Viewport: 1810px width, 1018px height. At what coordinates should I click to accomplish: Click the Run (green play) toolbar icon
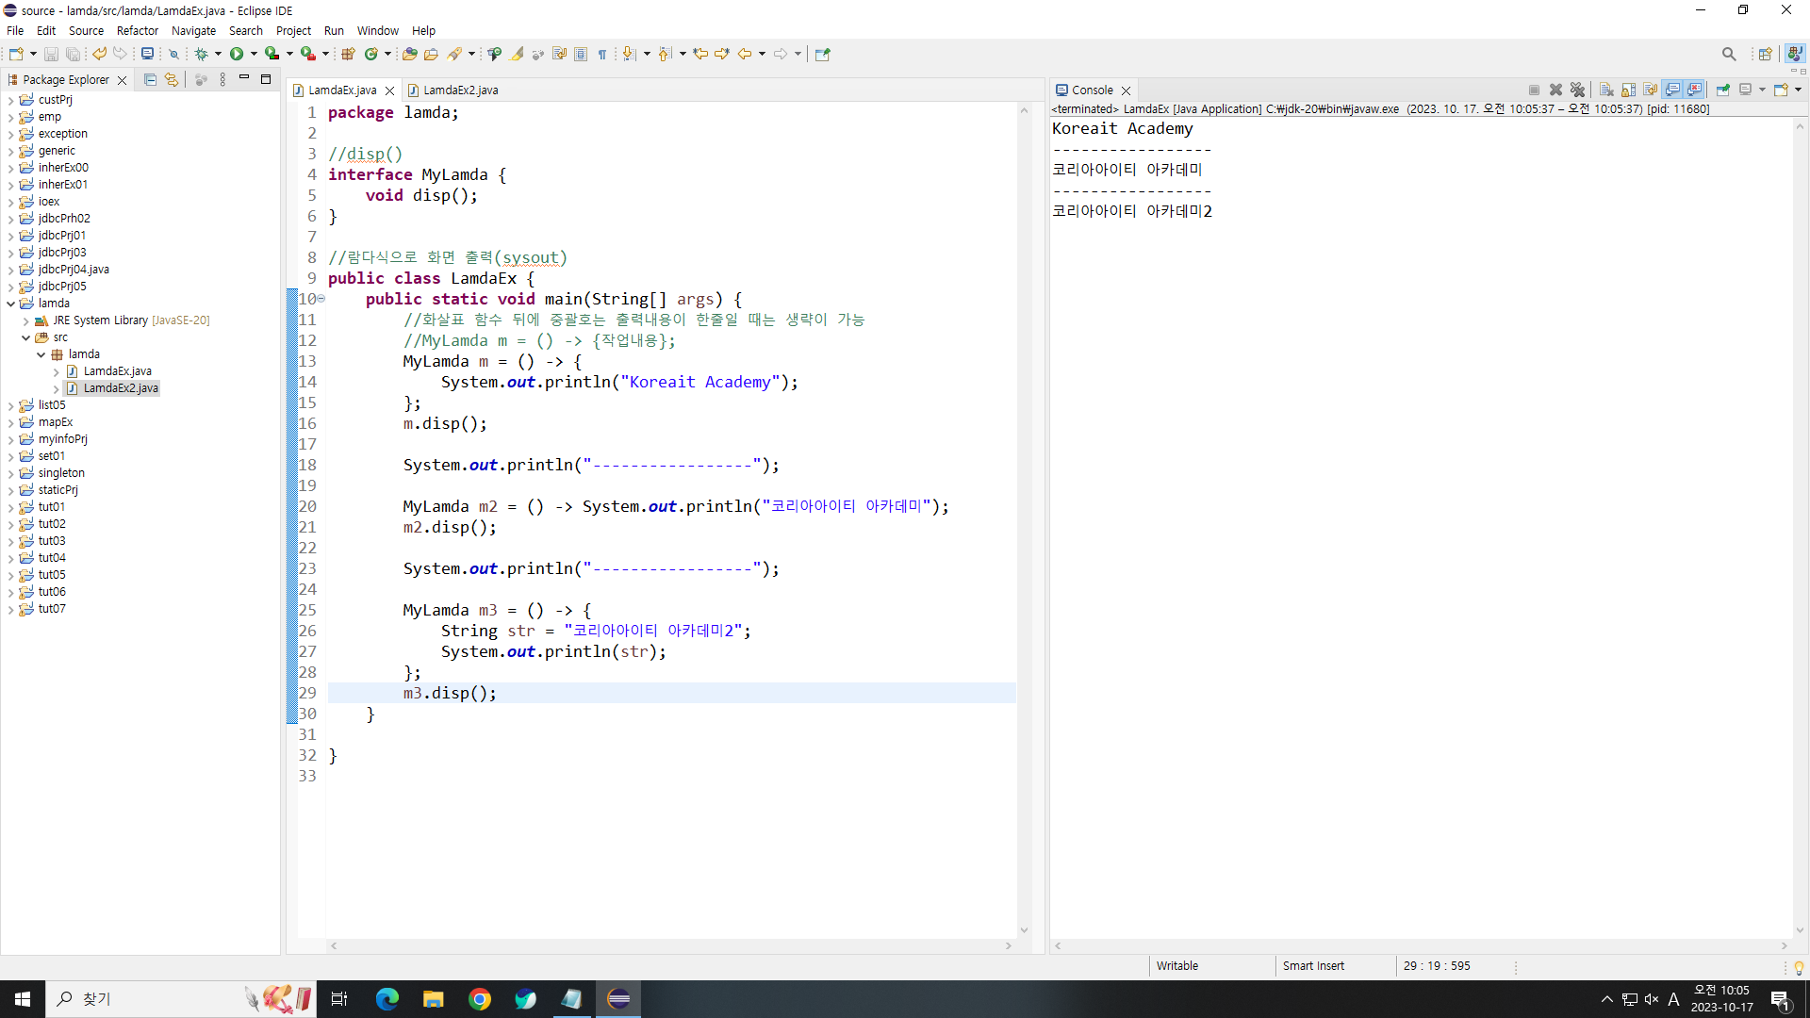click(x=237, y=54)
